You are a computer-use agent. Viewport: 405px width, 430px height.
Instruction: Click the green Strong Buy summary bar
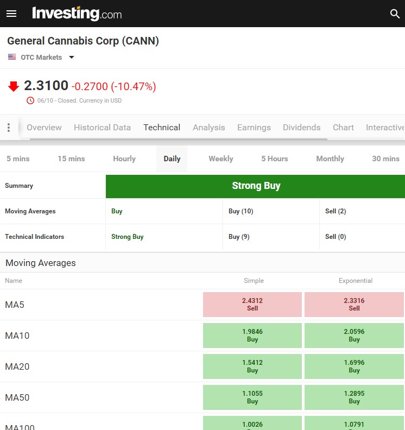tap(255, 186)
